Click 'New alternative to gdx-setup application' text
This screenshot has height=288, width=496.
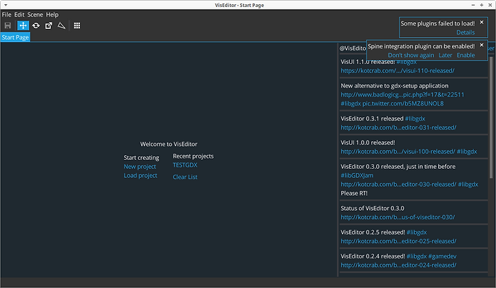395,85
